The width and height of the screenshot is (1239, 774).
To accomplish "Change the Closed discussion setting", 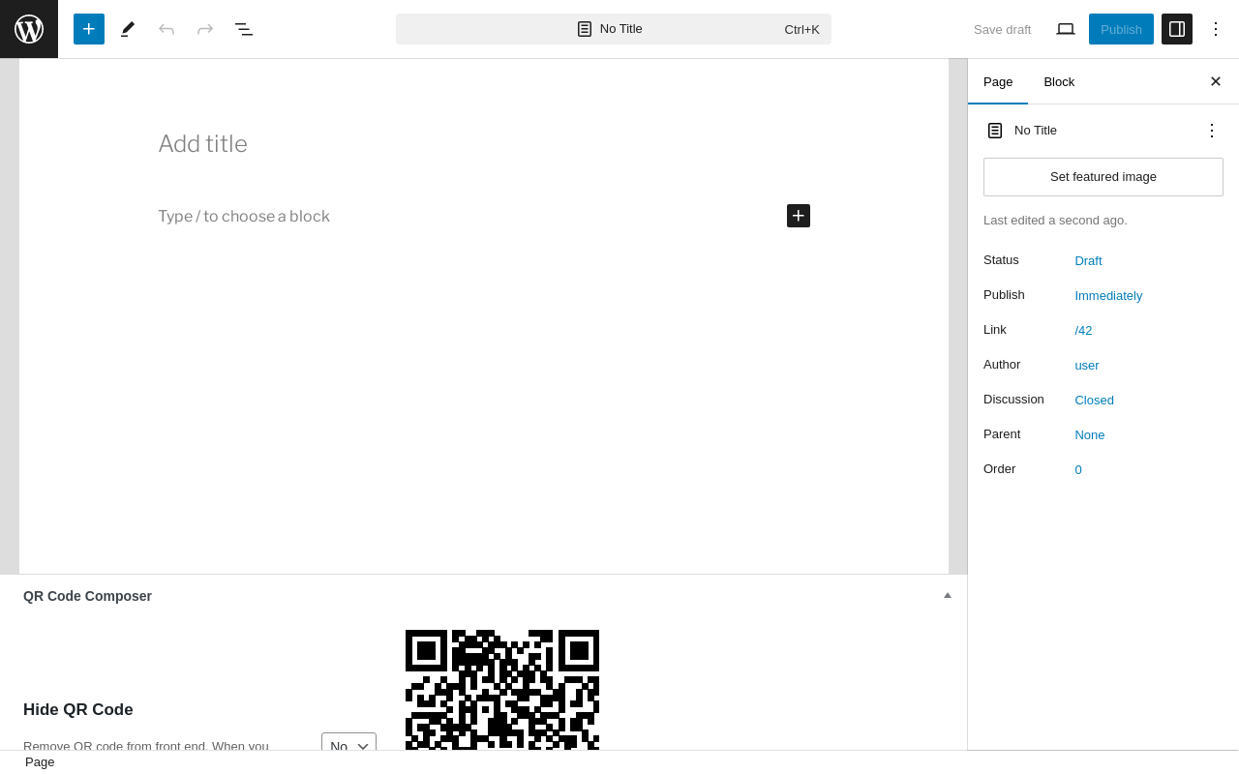I will coord(1094,400).
